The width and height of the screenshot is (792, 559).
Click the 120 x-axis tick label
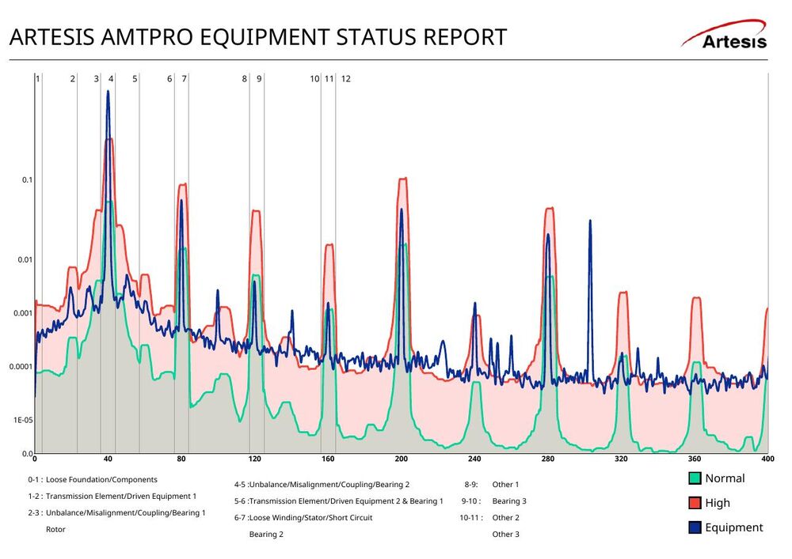point(254,459)
